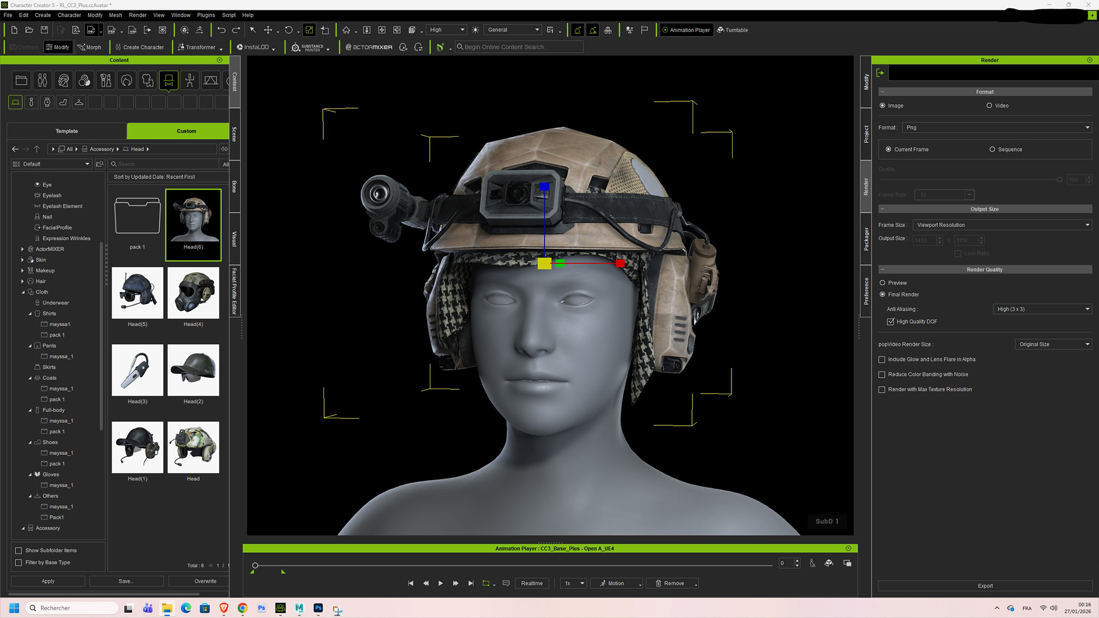Image resolution: width=1099 pixels, height=618 pixels.
Task: Select the Sequence radio button
Action: pyautogui.click(x=992, y=149)
